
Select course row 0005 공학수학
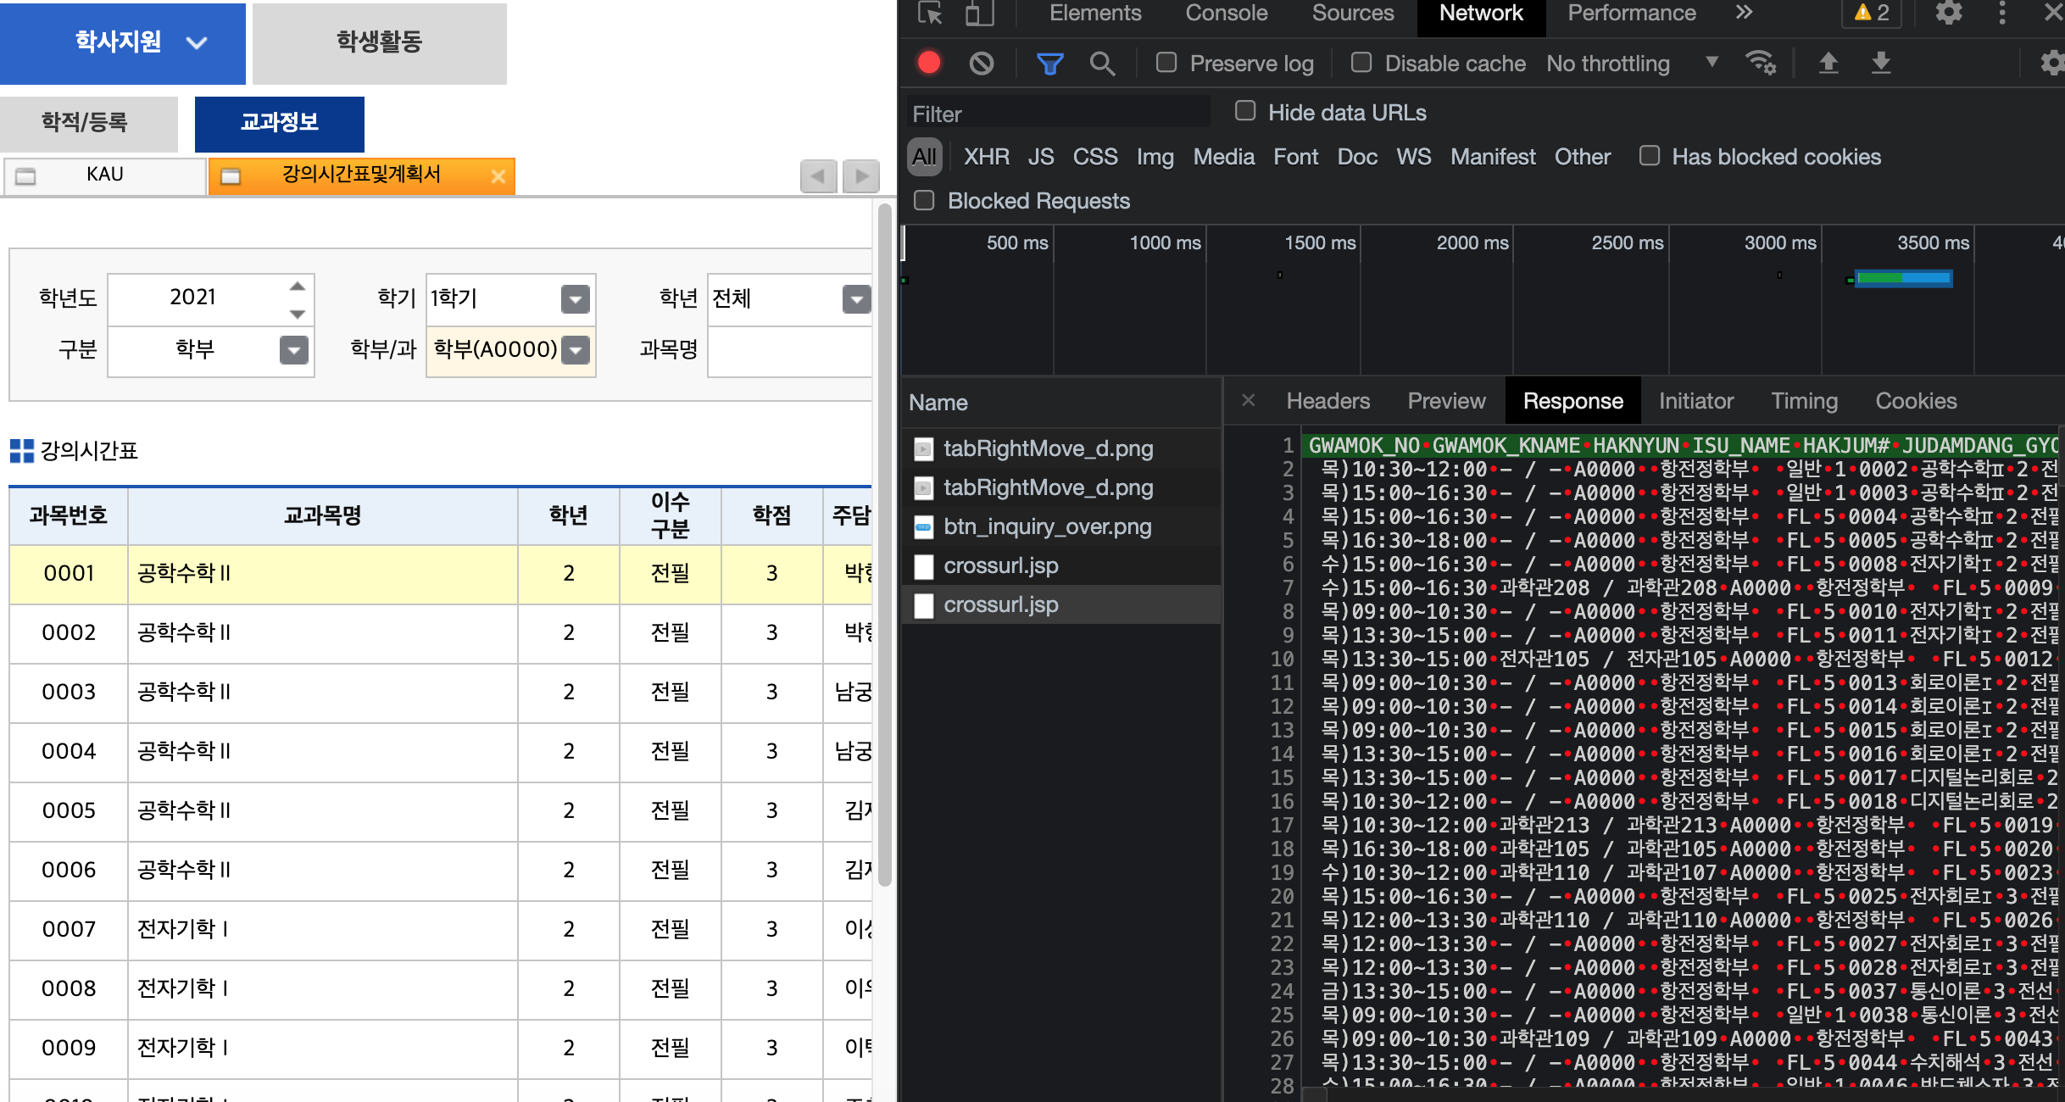pos(440,811)
